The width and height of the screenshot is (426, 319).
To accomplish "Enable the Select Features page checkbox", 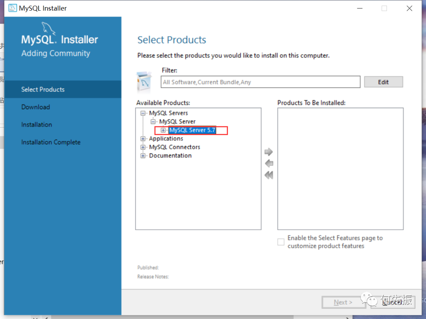I will [281, 242].
